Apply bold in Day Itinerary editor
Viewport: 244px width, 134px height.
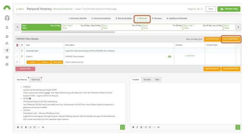[18, 127]
